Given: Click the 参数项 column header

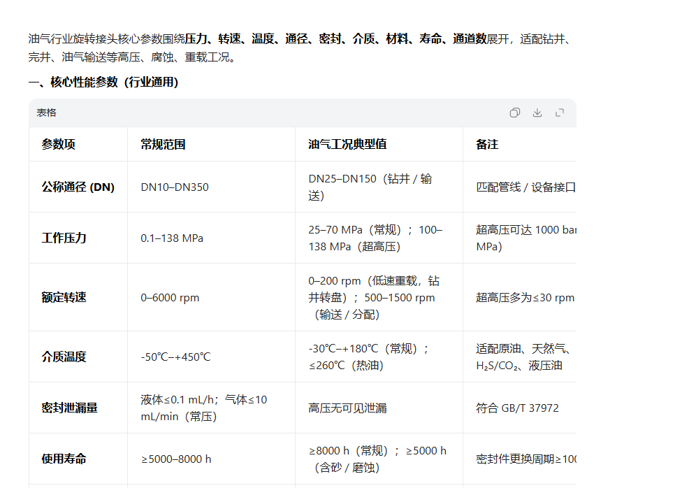Looking at the screenshot, I should [x=59, y=145].
